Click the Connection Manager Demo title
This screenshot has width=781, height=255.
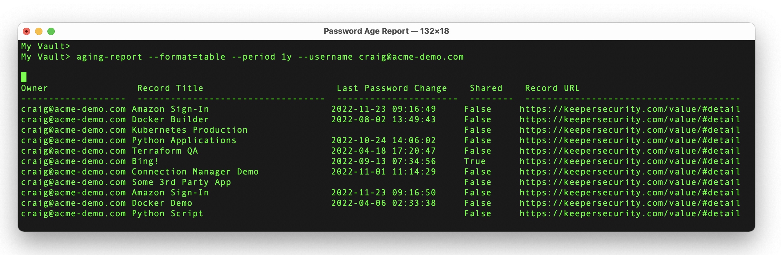(x=195, y=172)
